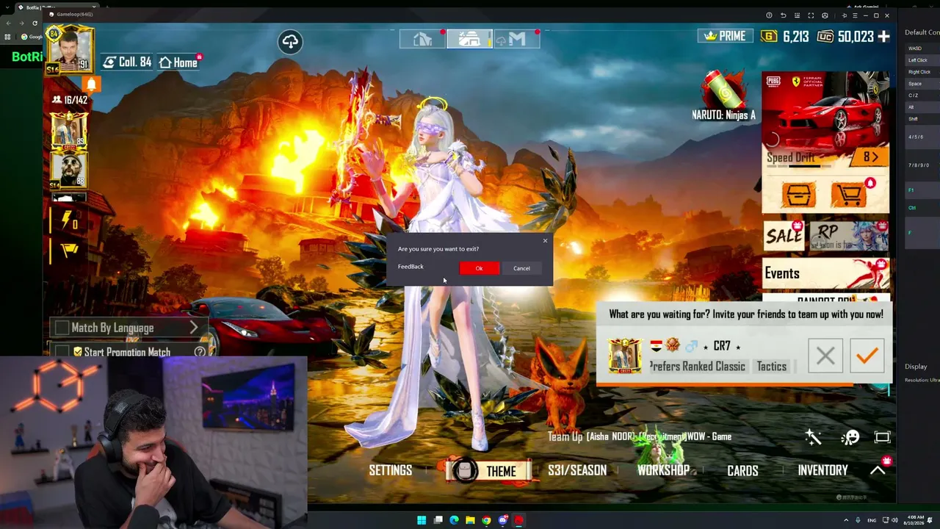Viewport: 940px width, 529px height.
Task: Switch to the M lobby mode tab
Action: [516, 39]
